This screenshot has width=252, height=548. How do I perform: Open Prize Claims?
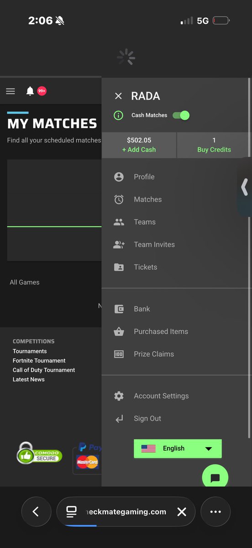pyautogui.click(x=154, y=354)
